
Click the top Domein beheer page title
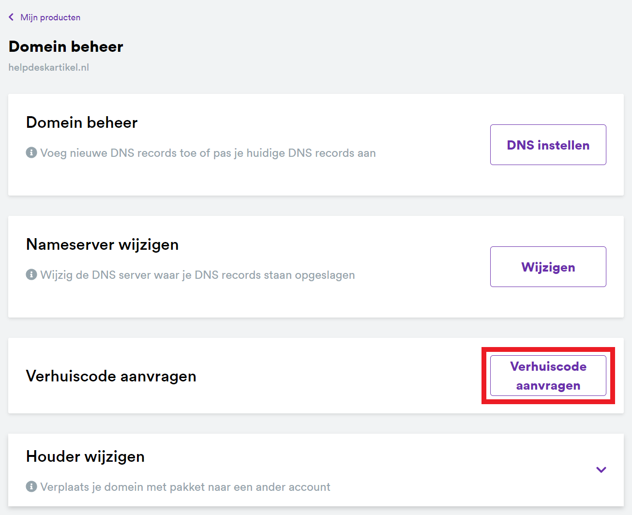point(66,46)
